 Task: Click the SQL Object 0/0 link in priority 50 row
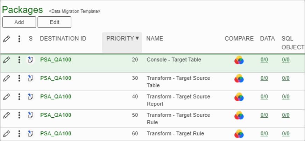(285, 115)
